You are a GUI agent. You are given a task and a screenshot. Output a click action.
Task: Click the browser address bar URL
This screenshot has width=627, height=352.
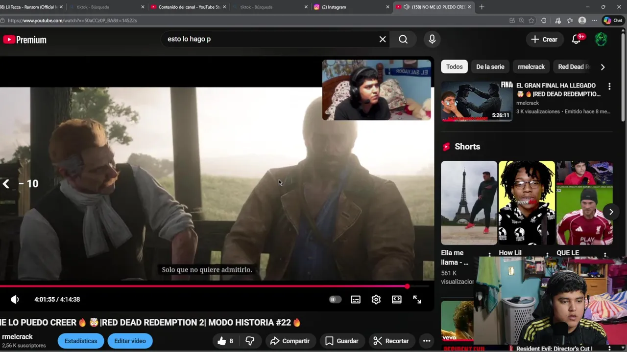72,21
